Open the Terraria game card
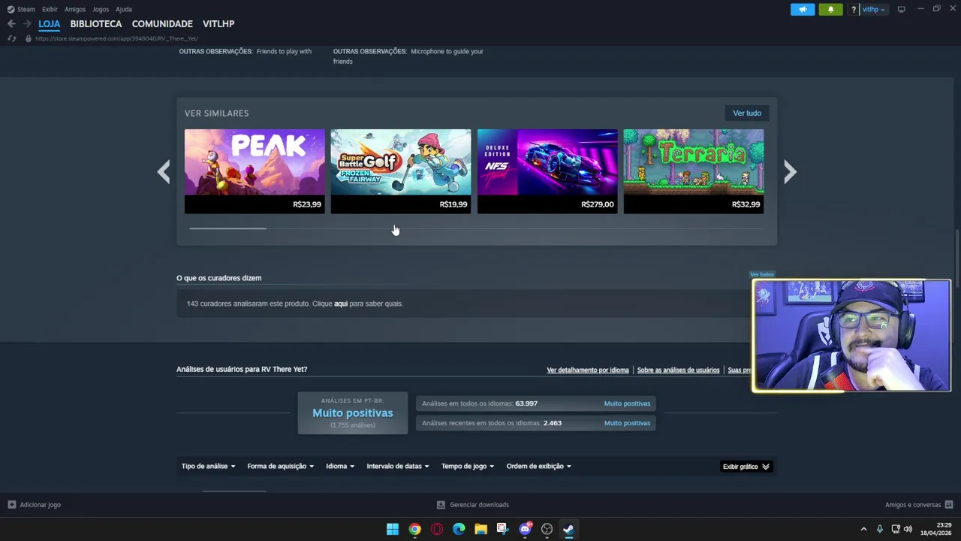Screen dimensions: 961x541 point(694,171)
